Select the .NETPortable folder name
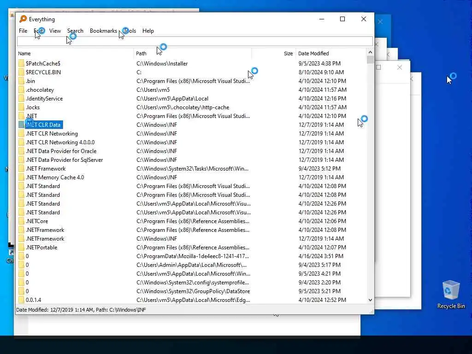This screenshot has height=354, width=472. click(x=41, y=248)
